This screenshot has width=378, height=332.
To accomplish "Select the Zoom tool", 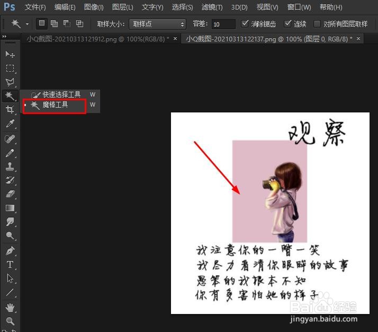I will [x=10, y=321].
